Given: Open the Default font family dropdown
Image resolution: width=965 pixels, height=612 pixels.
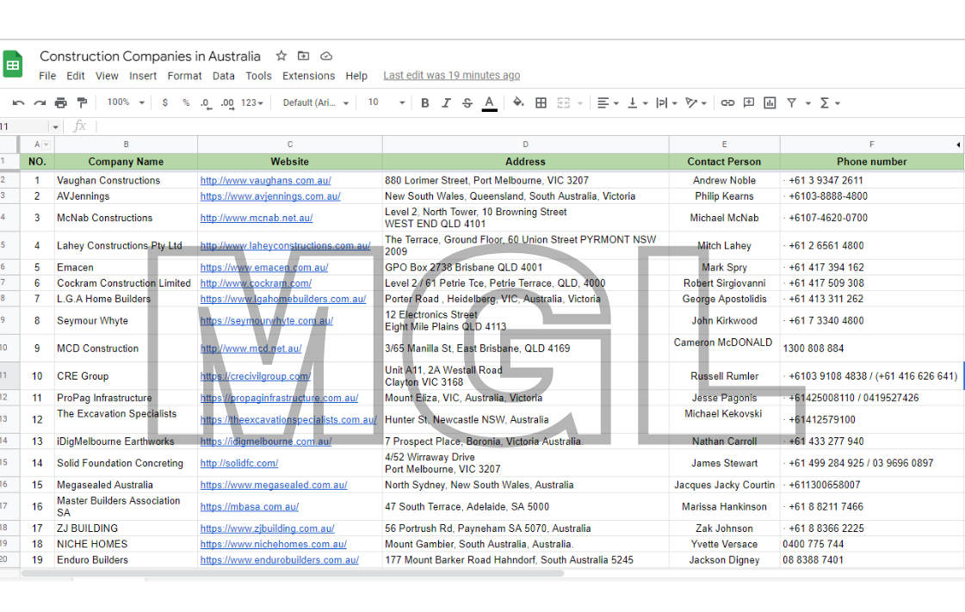Looking at the screenshot, I should tap(316, 102).
